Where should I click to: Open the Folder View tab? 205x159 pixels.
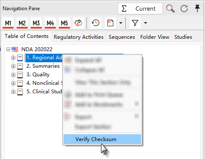(155, 37)
